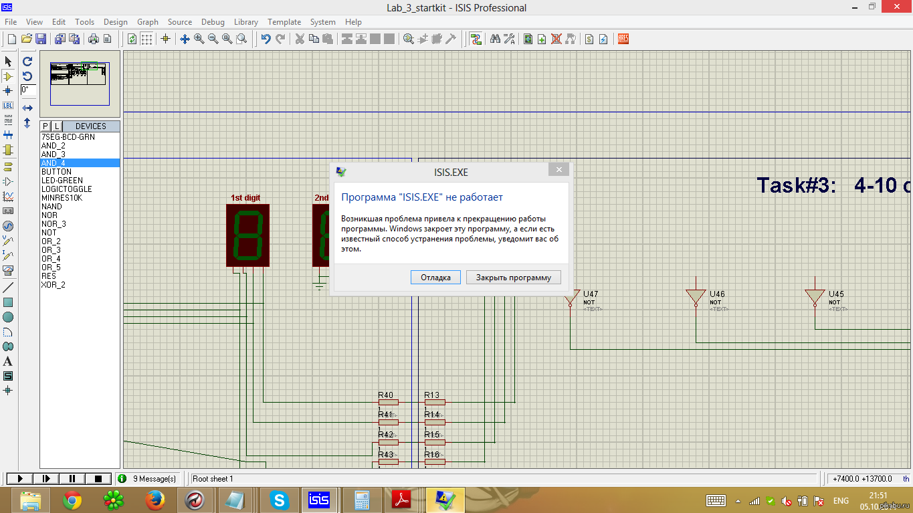Image resolution: width=913 pixels, height=513 pixels.
Task: Open the Debug menu
Action: click(213, 22)
